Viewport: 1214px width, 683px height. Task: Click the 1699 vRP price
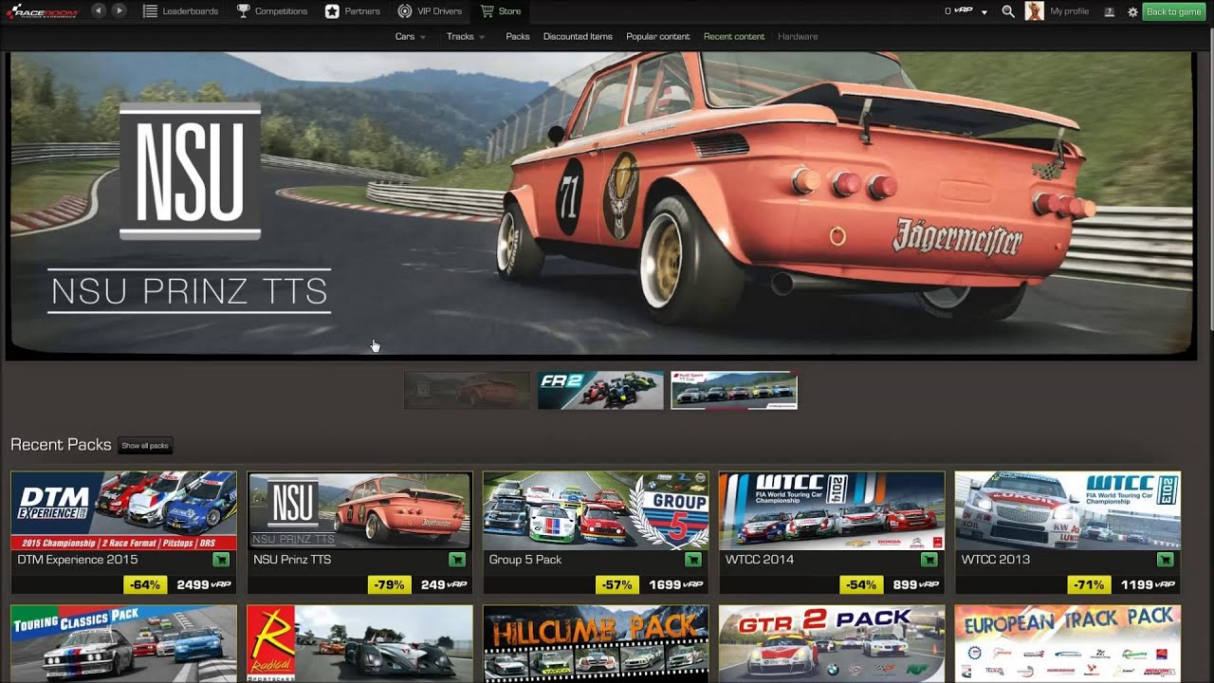click(x=676, y=584)
